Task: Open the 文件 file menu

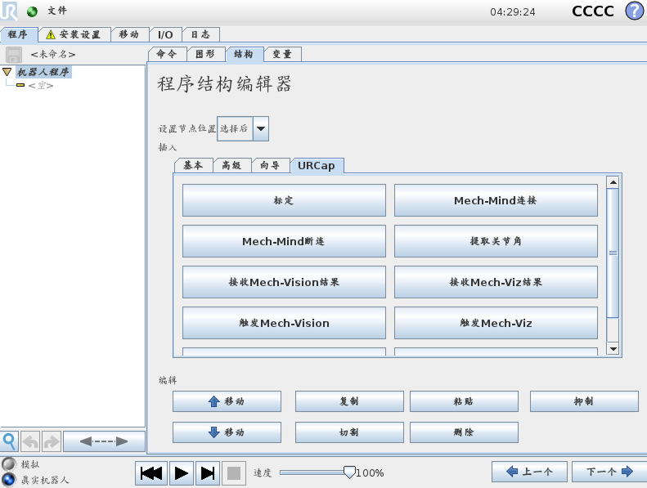Action: 56,11
